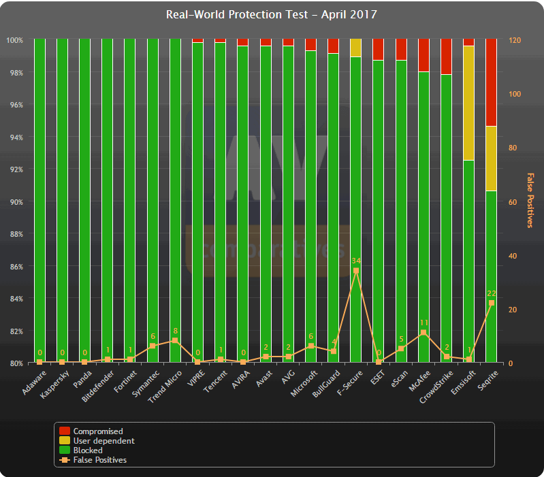The image size is (544, 477).
Task: Select the Blocked legend label
Action: [x=88, y=450]
